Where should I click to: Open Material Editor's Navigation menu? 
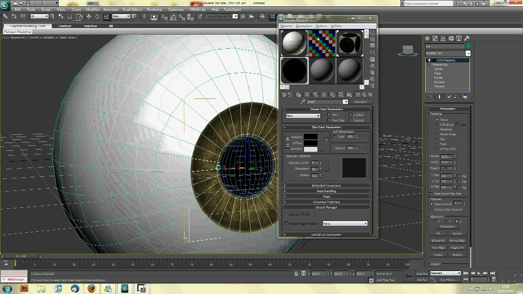[304, 26]
